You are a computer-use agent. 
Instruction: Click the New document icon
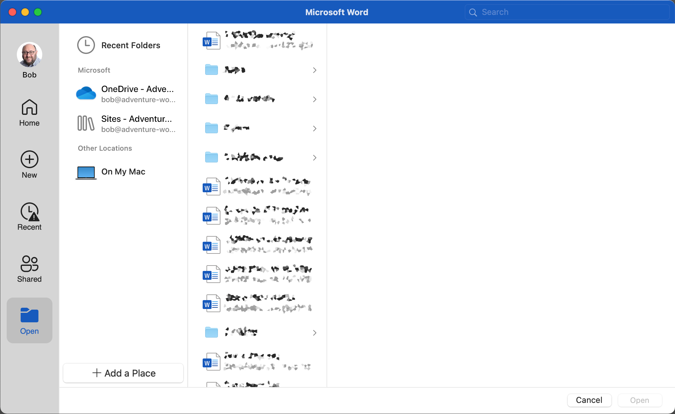tap(29, 160)
